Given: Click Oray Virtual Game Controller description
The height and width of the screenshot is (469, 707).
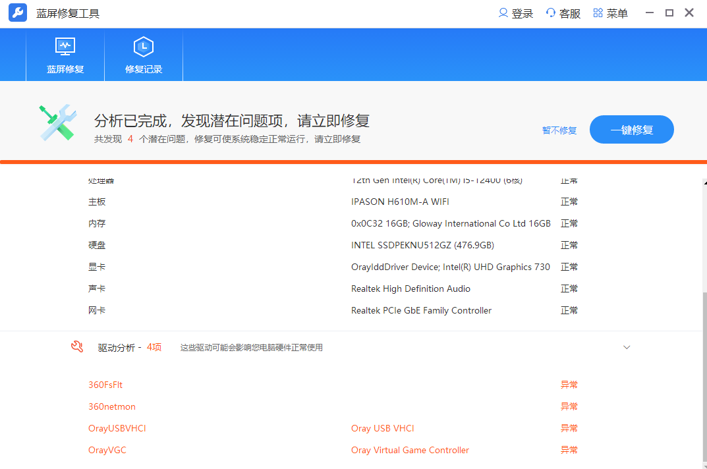Looking at the screenshot, I should pos(410,450).
